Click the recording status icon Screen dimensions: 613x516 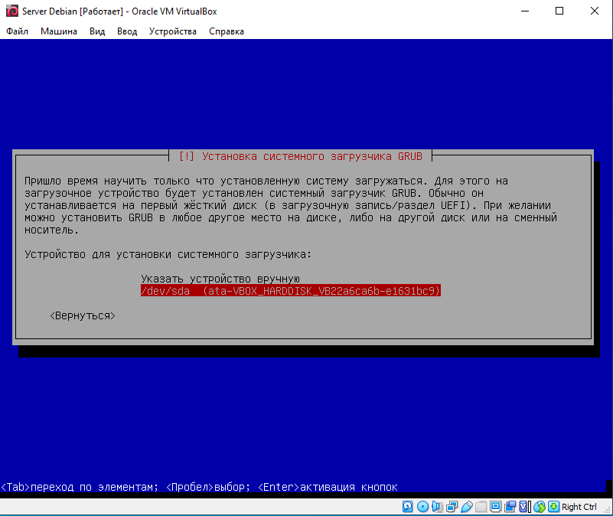[510, 507]
